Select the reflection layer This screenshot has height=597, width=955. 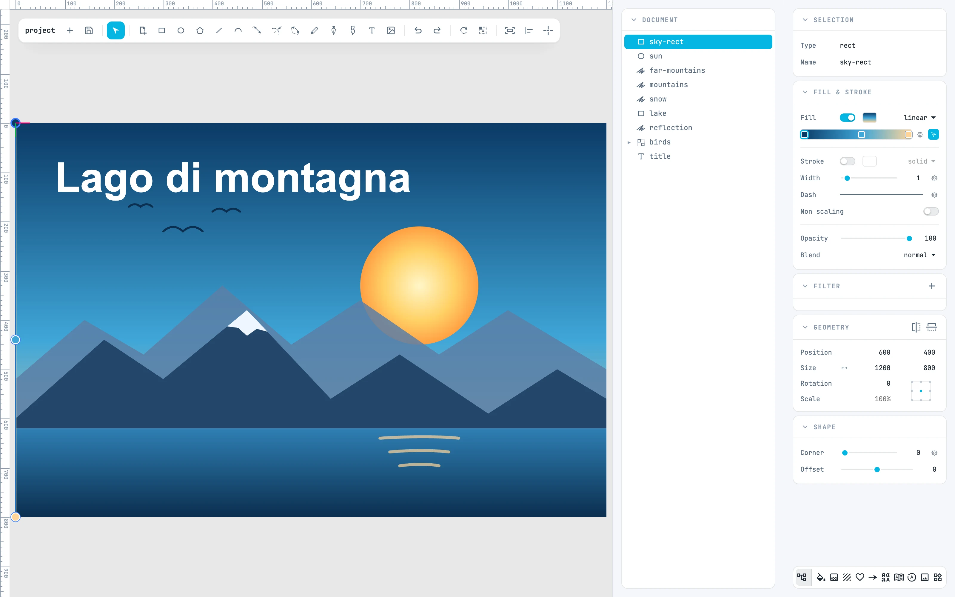point(698,127)
